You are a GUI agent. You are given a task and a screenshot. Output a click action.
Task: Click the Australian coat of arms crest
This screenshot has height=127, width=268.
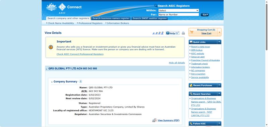[52, 7]
